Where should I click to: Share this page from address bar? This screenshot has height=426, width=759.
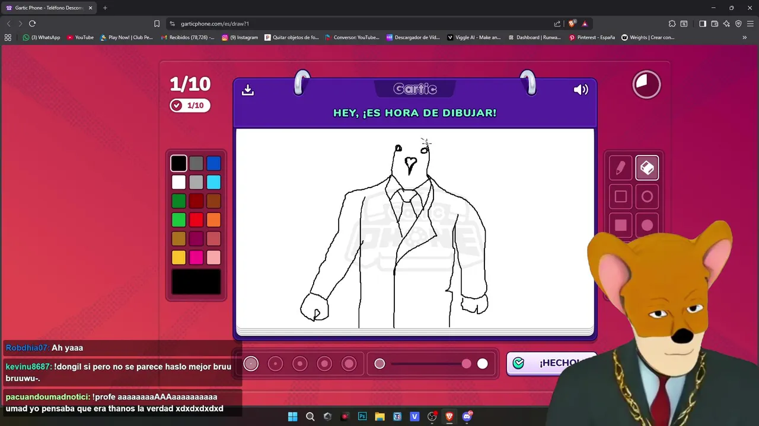557,24
